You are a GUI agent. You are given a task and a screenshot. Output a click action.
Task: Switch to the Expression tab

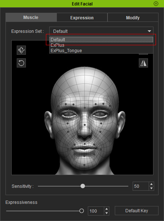coord(82,18)
